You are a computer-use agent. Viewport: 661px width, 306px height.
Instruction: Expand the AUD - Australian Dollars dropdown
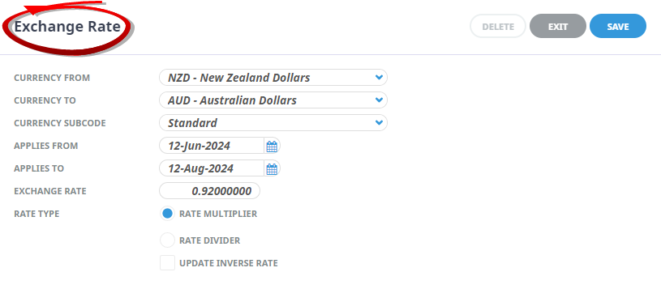273,100
